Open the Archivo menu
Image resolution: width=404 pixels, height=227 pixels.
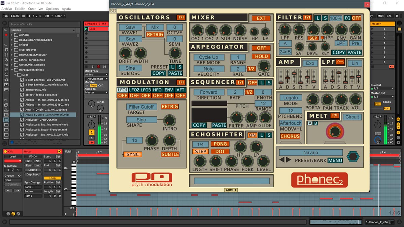point(7,9)
